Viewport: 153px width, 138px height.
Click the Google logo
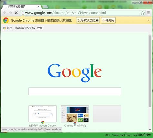click(x=75, y=73)
